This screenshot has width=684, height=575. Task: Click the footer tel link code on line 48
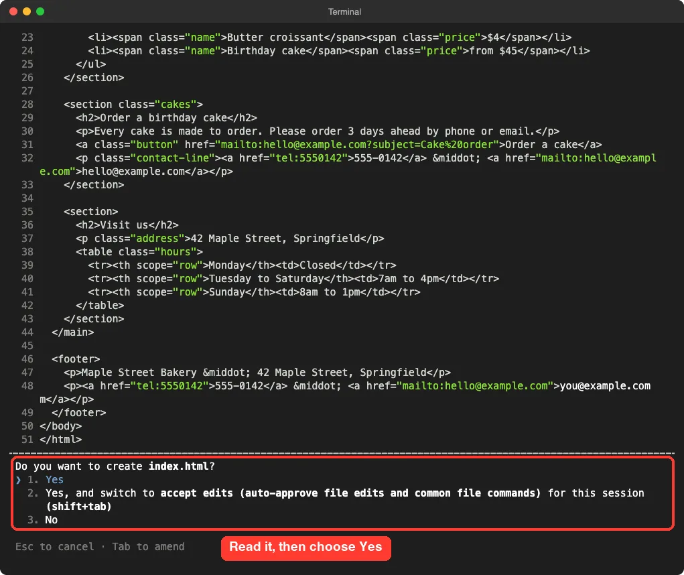184,386
